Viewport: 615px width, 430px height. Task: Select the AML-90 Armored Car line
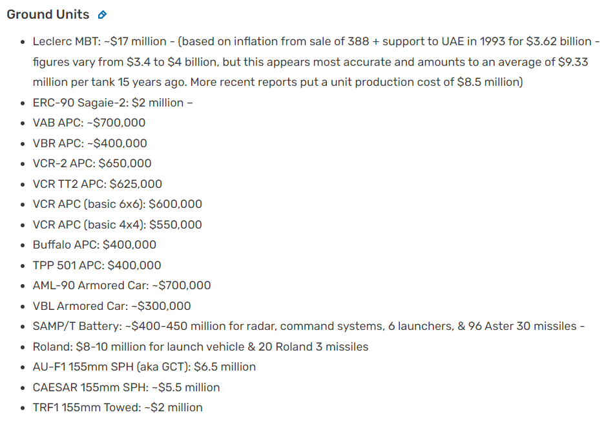pos(121,285)
